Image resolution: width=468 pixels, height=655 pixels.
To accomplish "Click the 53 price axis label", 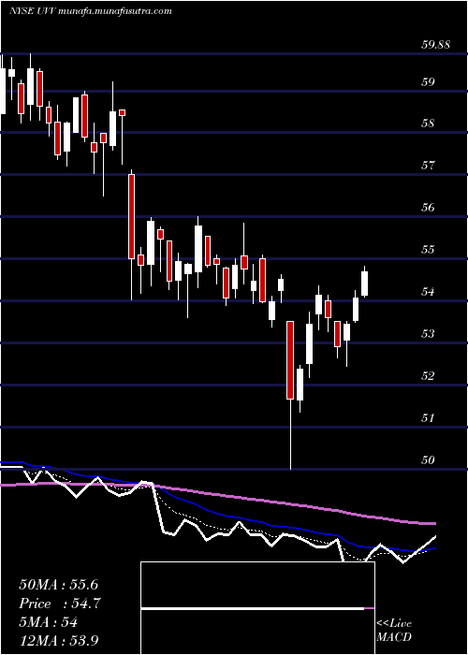I will pos(428,334).
